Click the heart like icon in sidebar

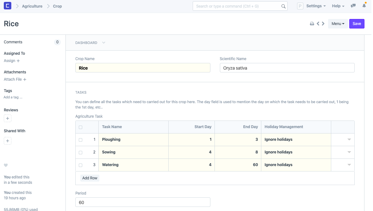6,165
